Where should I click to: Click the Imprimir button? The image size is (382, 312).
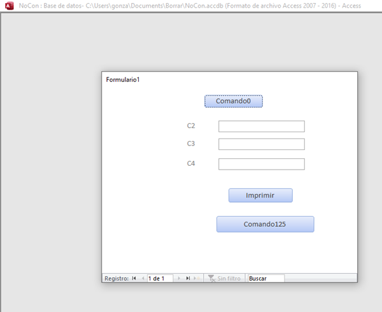click(x=260, y=195)
